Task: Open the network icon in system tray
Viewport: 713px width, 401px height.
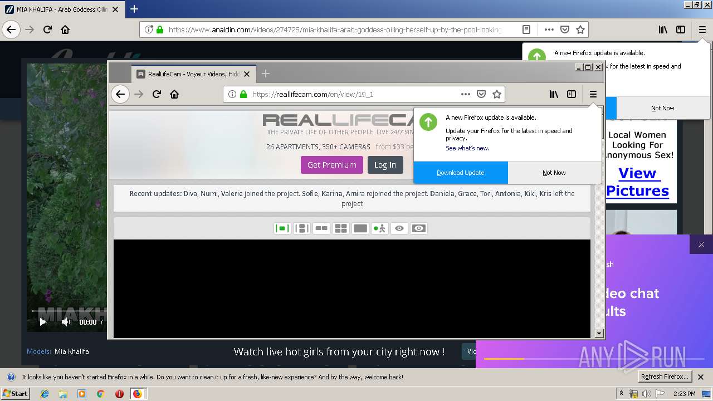Action: pos(633,394)
